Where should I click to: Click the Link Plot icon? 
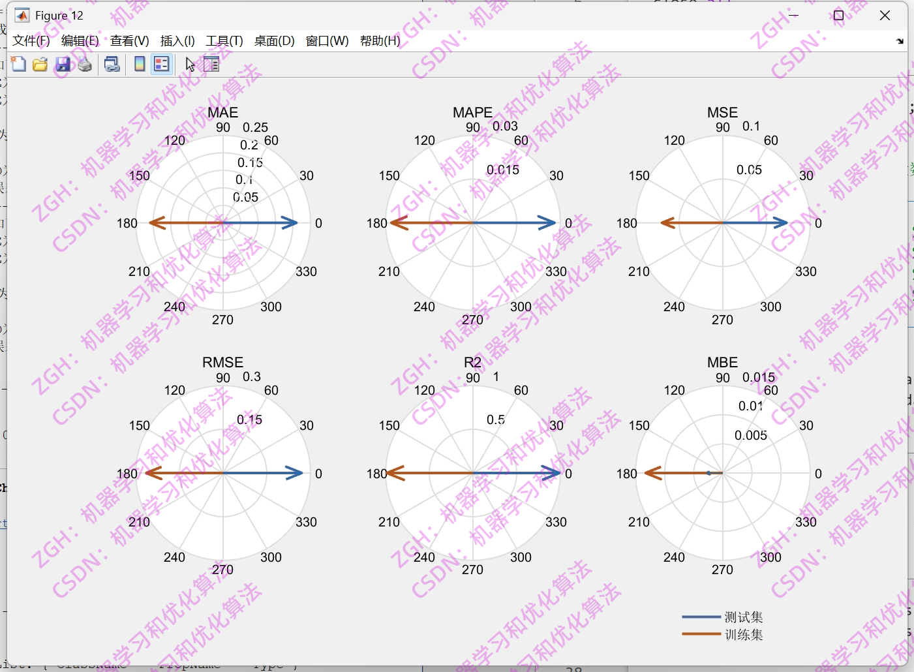(x=112, y=64)
